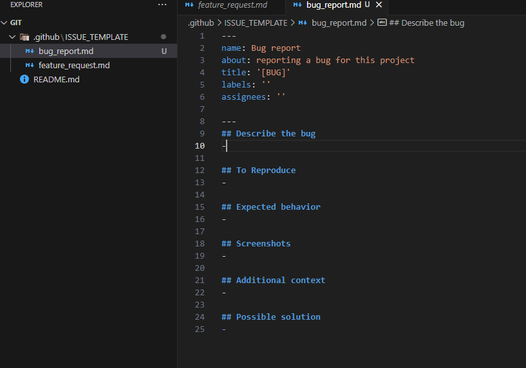Open bug_report.md in the explorer tree
This screenshot has height=368, width=526.
(66, 51)
